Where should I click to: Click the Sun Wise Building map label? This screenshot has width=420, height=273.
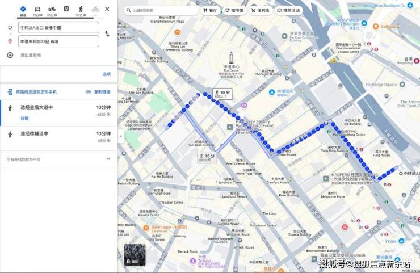pyautogui.click(x=201, y=144)
